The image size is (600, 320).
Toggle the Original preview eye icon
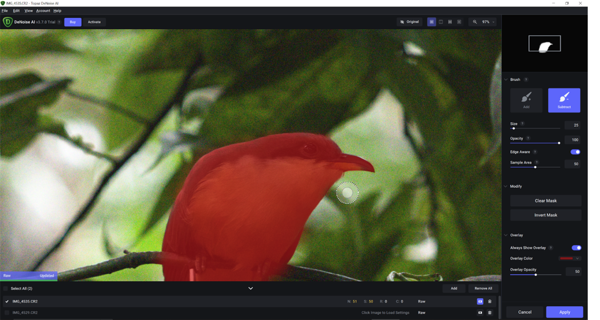[x=403, y=22]
